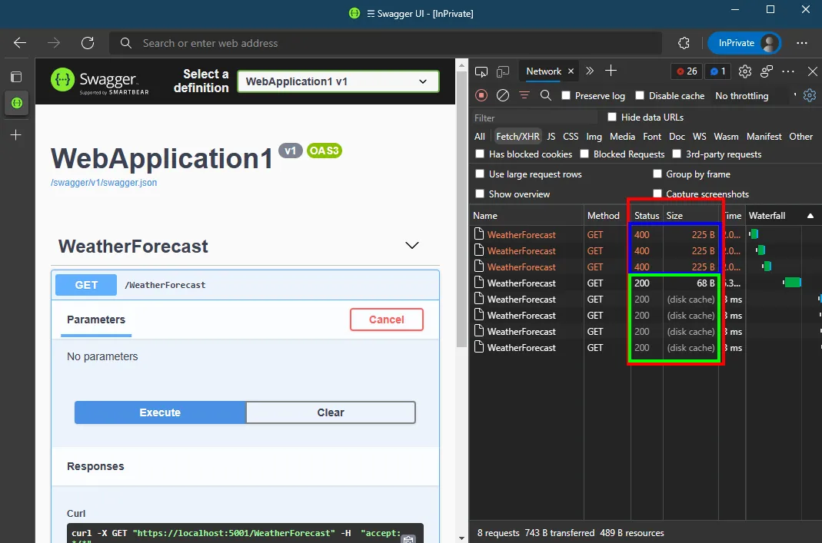Go back to the previous page
Image resolution: width=822 pixels, height=543 pixels.
pos(20,43)
